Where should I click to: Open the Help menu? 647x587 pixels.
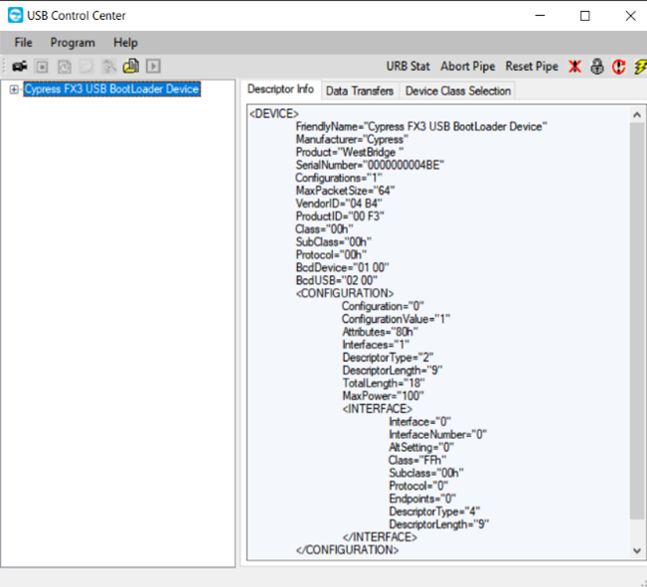pos(125,43)
